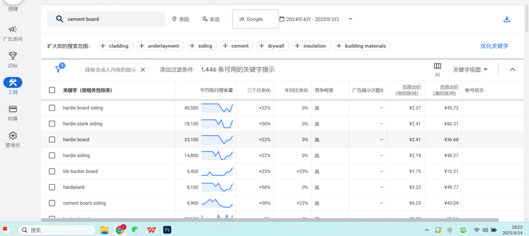Click the cement board search input field
The image size is (529, 236).
(106, 19)
